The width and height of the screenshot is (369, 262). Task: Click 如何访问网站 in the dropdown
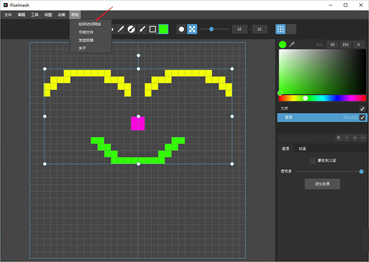(90, 24)
